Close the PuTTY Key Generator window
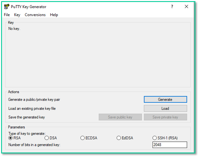 click(x=186, y=7)
